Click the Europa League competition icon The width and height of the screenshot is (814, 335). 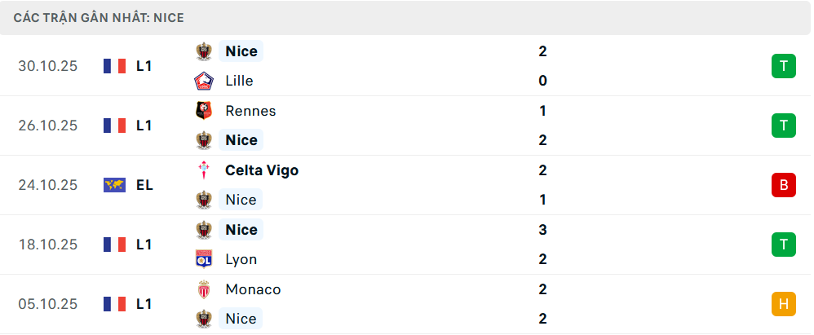[x=114, y=185]
